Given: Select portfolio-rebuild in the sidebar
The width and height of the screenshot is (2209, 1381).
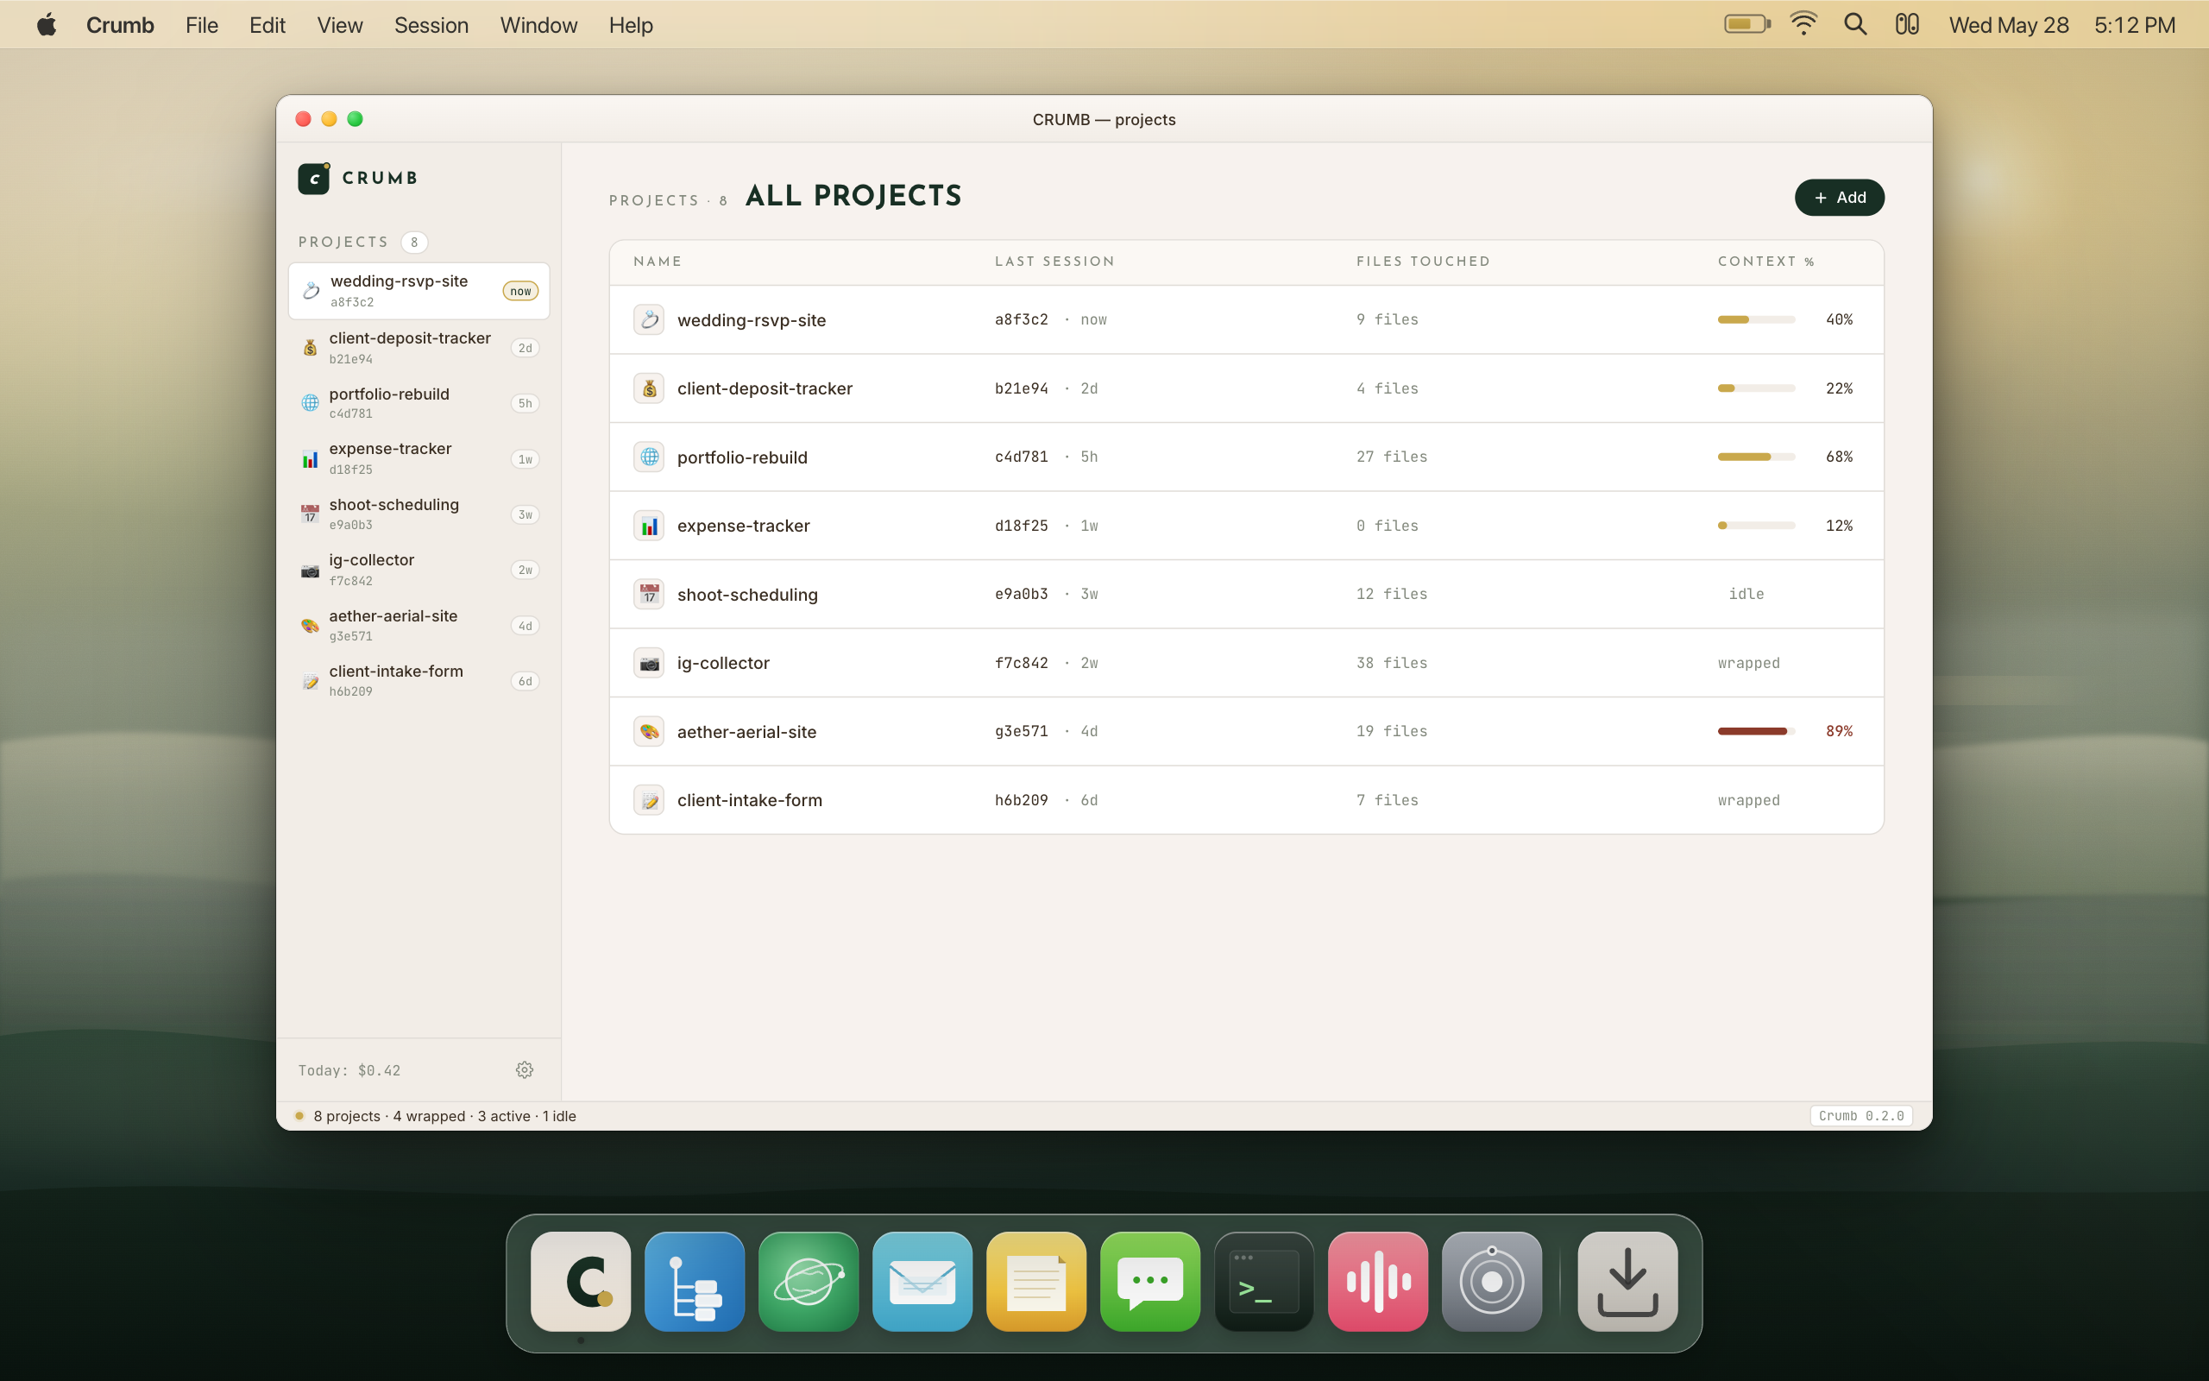Looking at the screenshot, I should pos(419,403).
